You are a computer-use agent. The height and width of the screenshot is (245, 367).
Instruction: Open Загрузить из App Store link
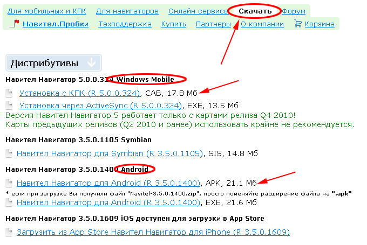coord(153,232)
